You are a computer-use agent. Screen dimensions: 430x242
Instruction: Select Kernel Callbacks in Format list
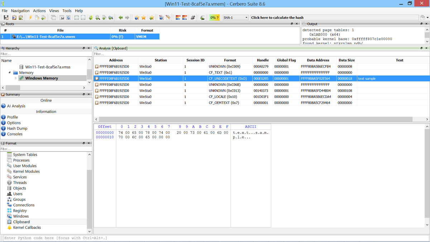tap(27, 227)
